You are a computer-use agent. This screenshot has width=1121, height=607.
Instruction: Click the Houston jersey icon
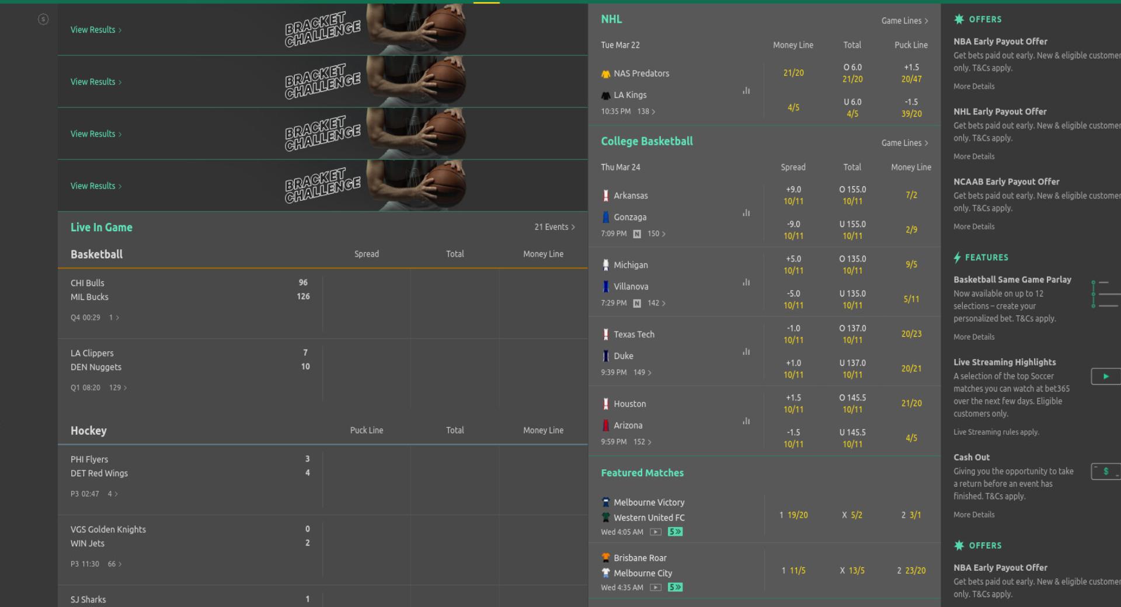(x=605, y=404)
